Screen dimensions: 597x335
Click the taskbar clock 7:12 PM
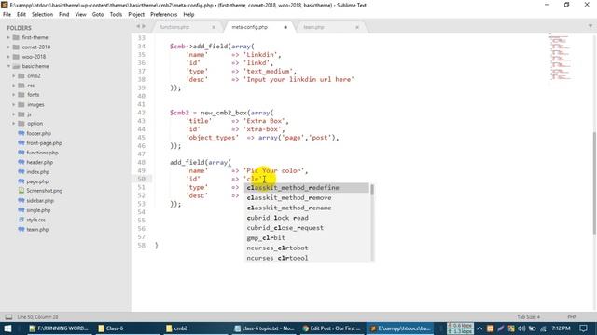click(x=562, y=328)
